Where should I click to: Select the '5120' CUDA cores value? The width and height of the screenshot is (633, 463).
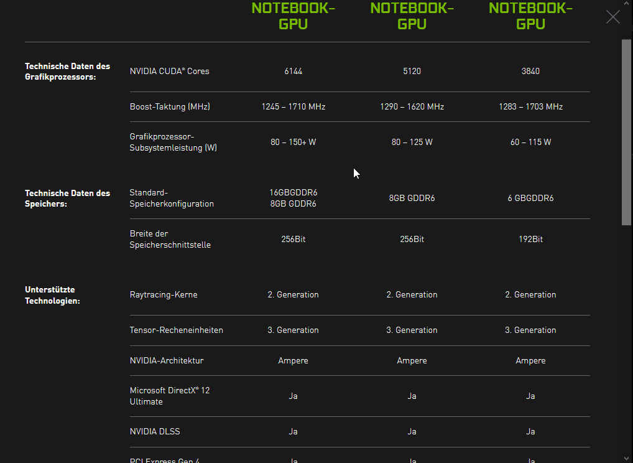412,71
